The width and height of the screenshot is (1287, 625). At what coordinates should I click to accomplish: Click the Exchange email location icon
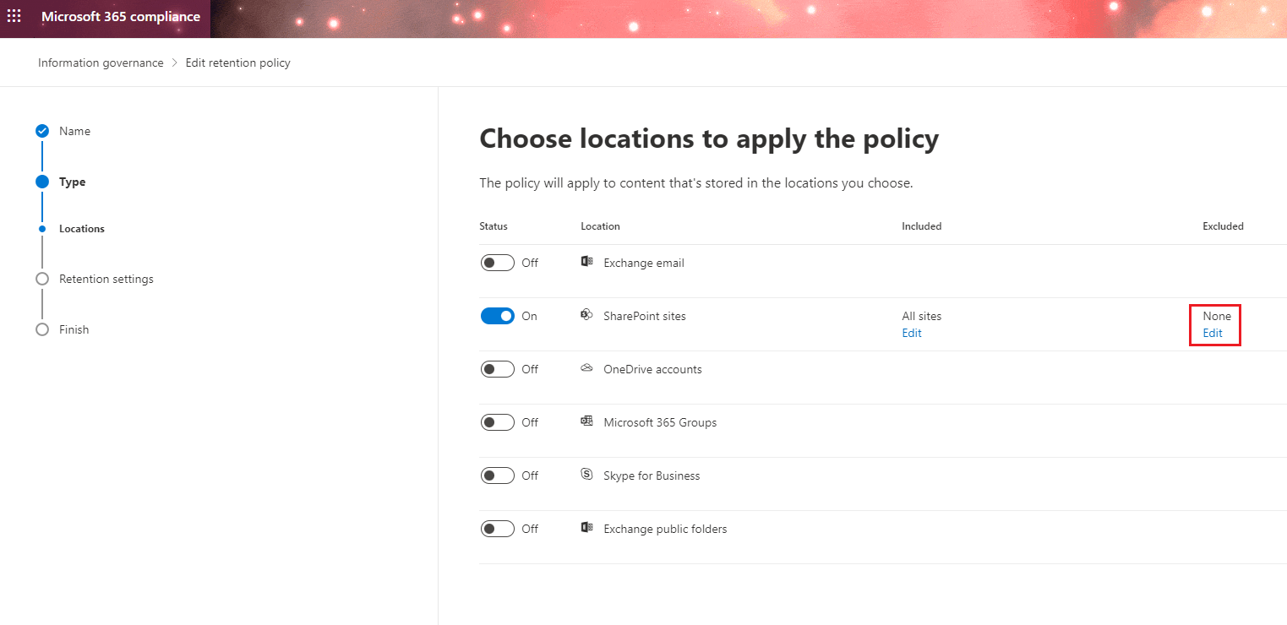coord(586,262)
